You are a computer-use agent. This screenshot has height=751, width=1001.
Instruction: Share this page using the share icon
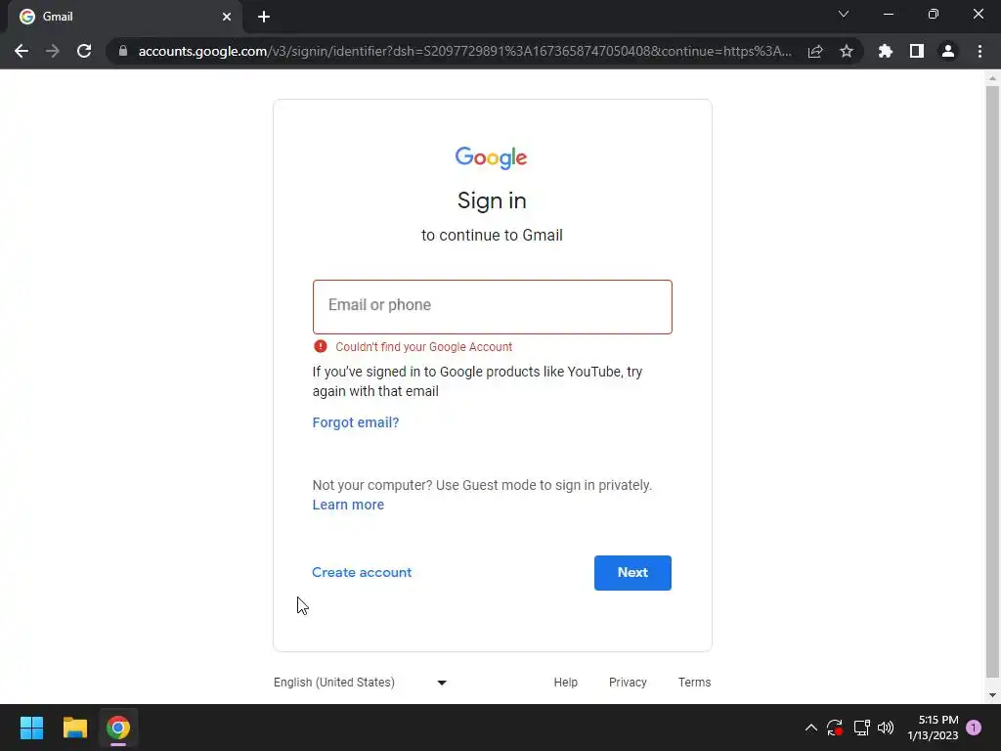(815, 51)
